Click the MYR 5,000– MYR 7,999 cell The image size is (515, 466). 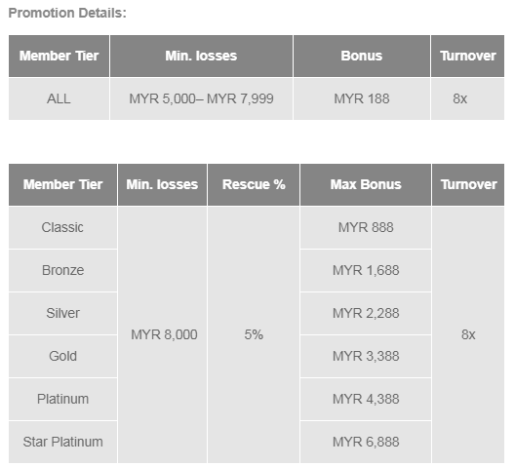(x=201, y=98)
